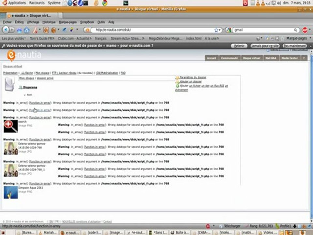Select the e-nautia Disque virtuel tab
Viewport: 313px width, 235px height.
coord(32,16)
